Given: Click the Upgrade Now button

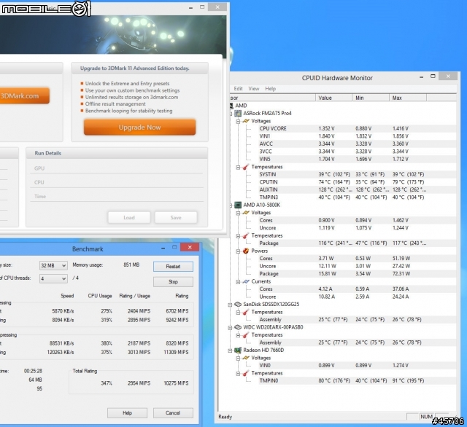Looking at the screenshot, I should pos(139,128).
